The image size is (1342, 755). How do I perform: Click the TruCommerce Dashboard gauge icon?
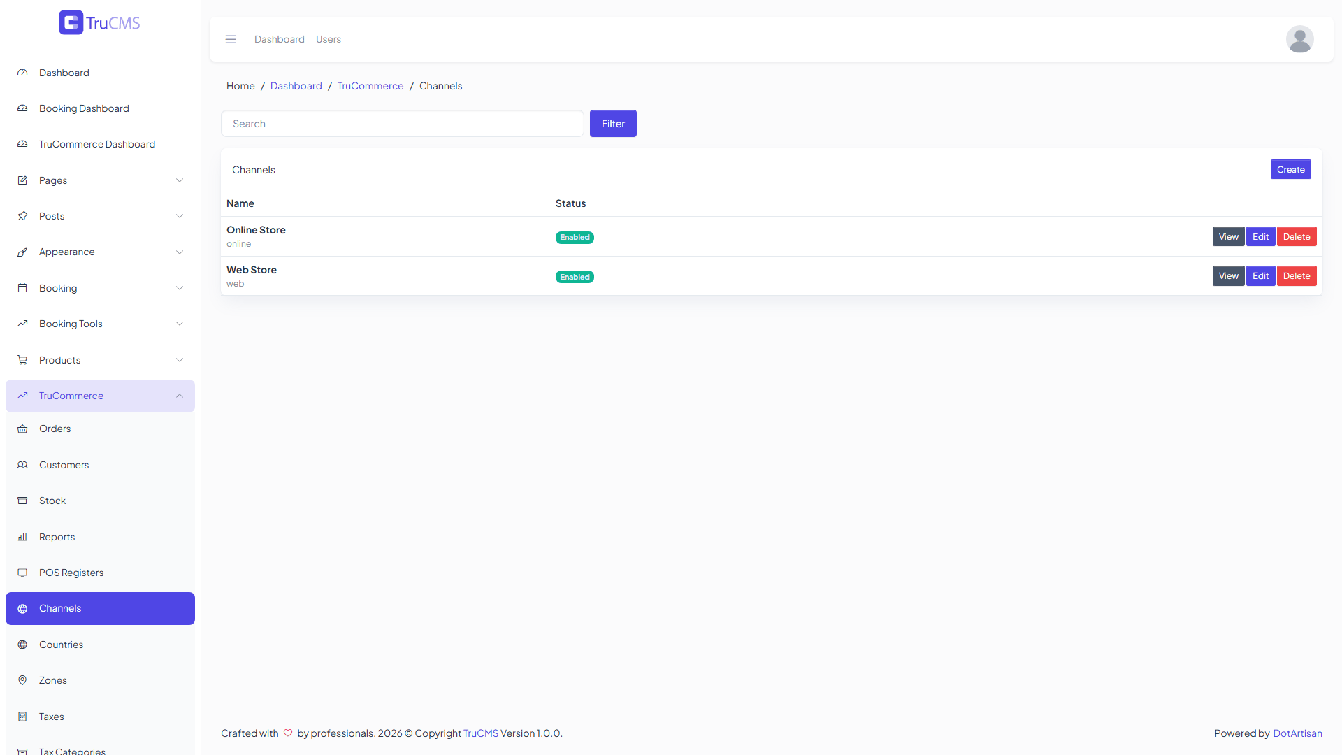coord(22,144)
